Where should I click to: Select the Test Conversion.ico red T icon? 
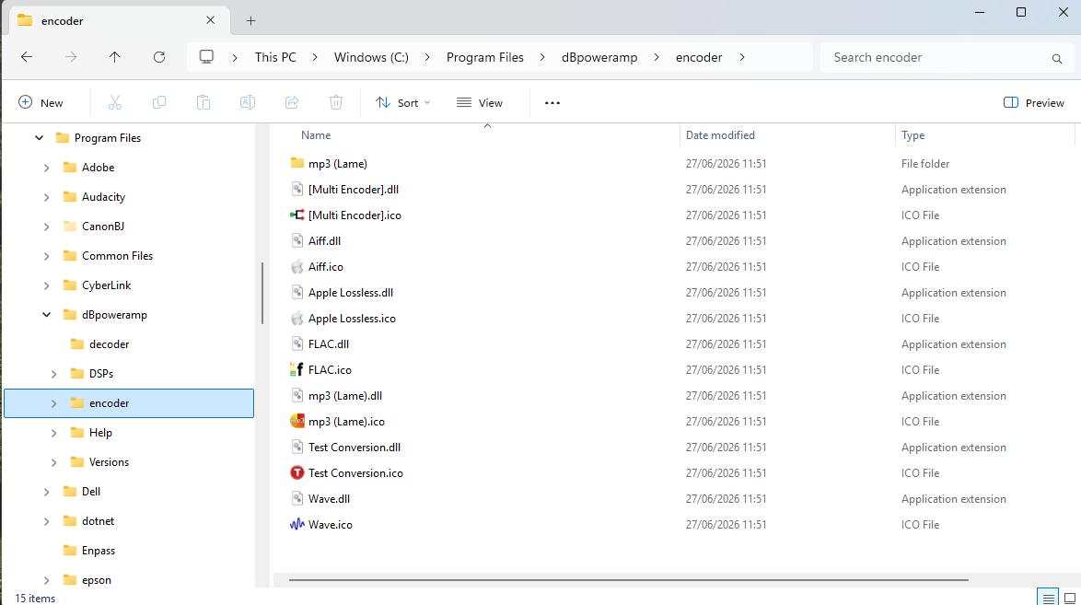point(297,473)
